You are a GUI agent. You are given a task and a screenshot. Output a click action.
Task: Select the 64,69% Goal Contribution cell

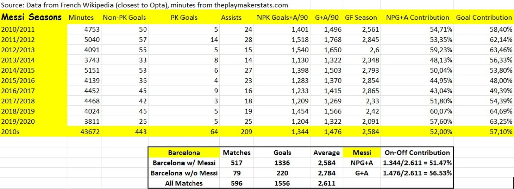501,111
